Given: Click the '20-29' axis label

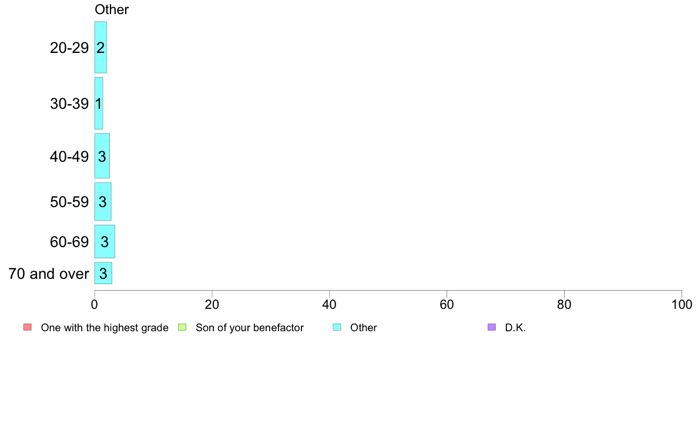Looking at the screenshot, I should point(69,48).
